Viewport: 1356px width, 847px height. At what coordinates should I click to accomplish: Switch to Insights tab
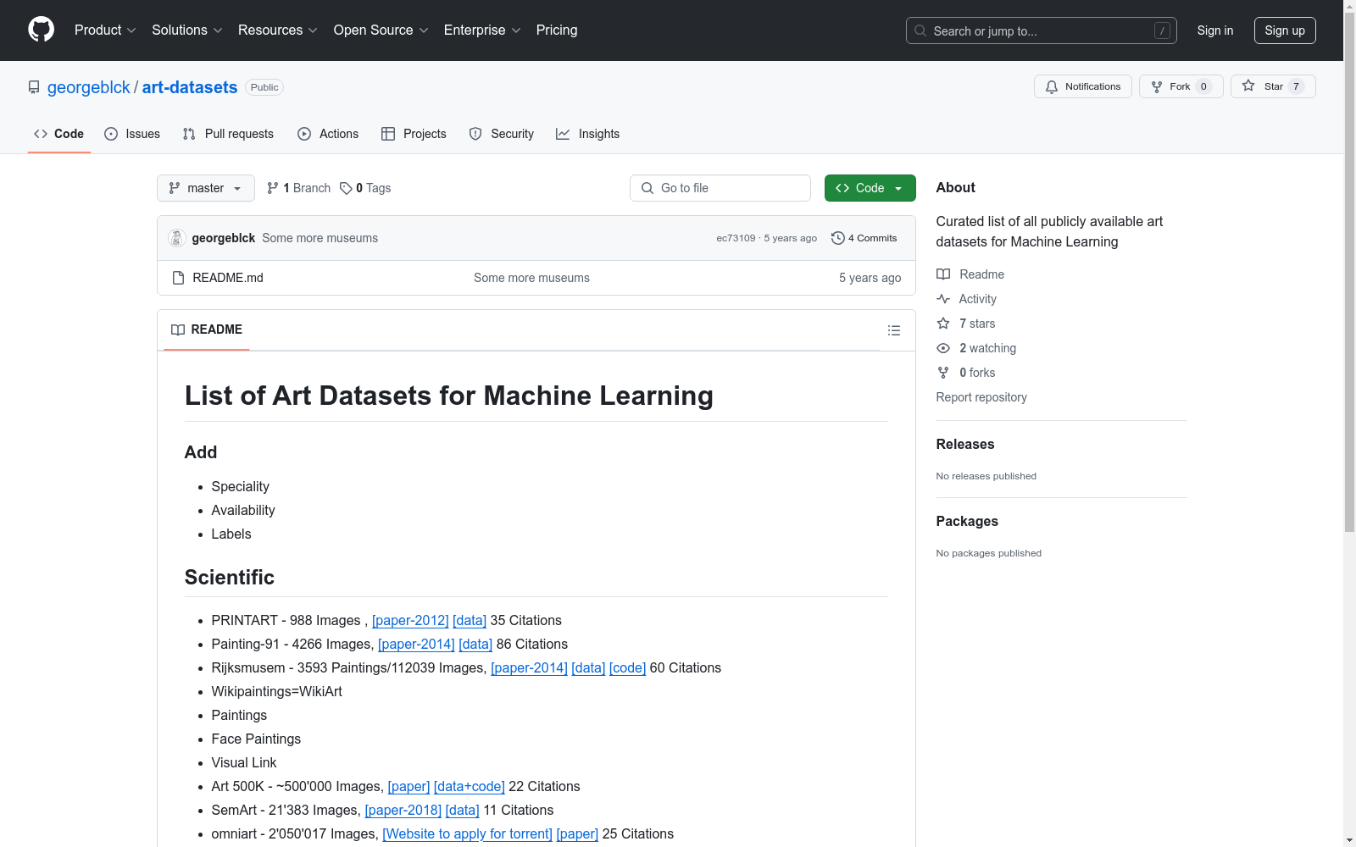coord(587,134)
